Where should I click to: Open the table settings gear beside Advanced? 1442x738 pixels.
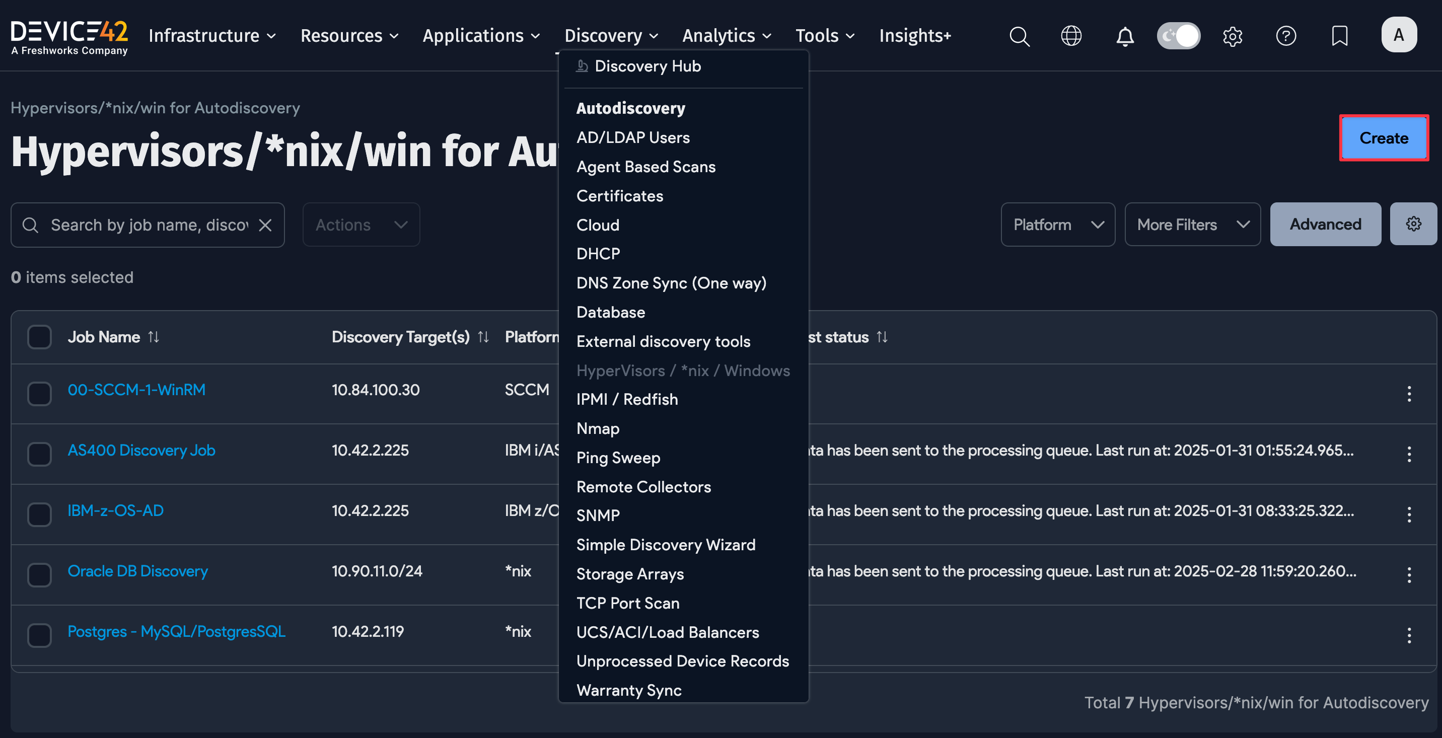(x=1413, y=224)
